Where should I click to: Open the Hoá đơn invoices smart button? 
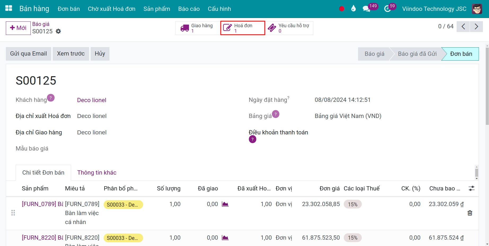tap(243, 28)
